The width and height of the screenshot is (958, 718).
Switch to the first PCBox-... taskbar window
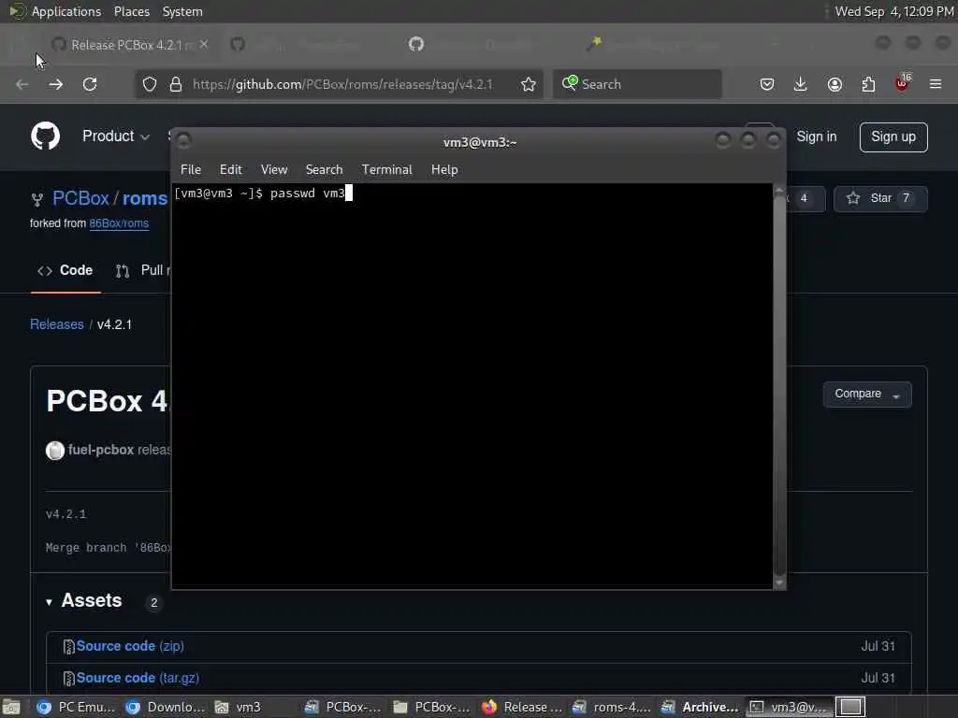tap(342, 707)
